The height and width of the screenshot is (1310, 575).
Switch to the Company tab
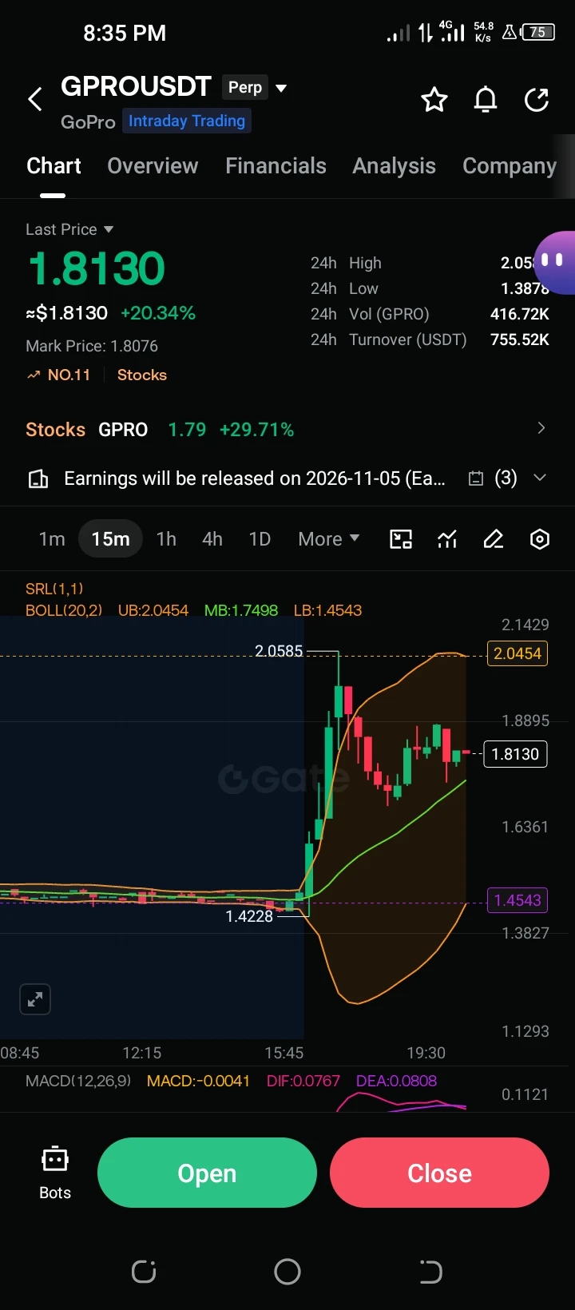tap(510, 165)
